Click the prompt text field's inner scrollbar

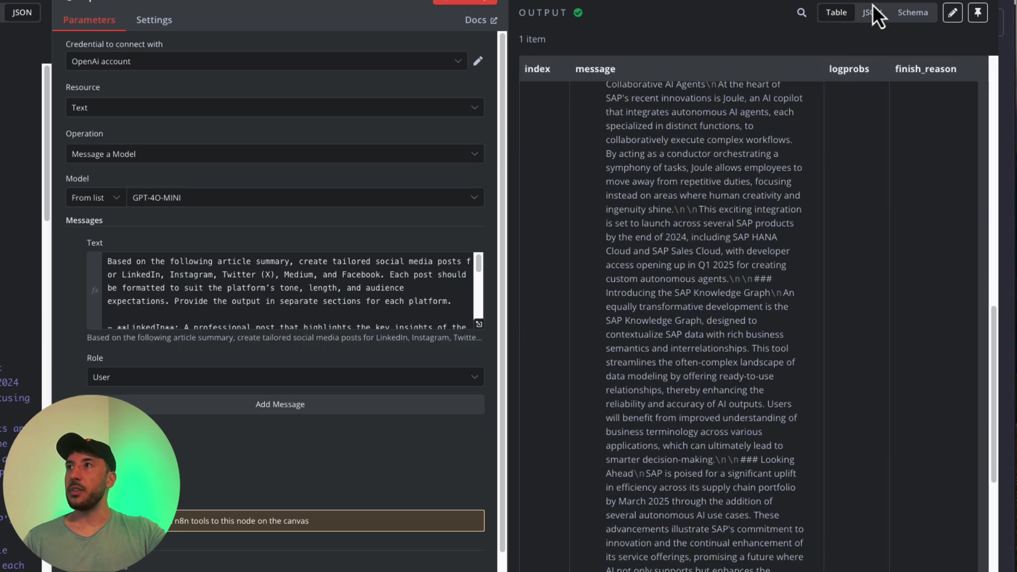point(478,263)
